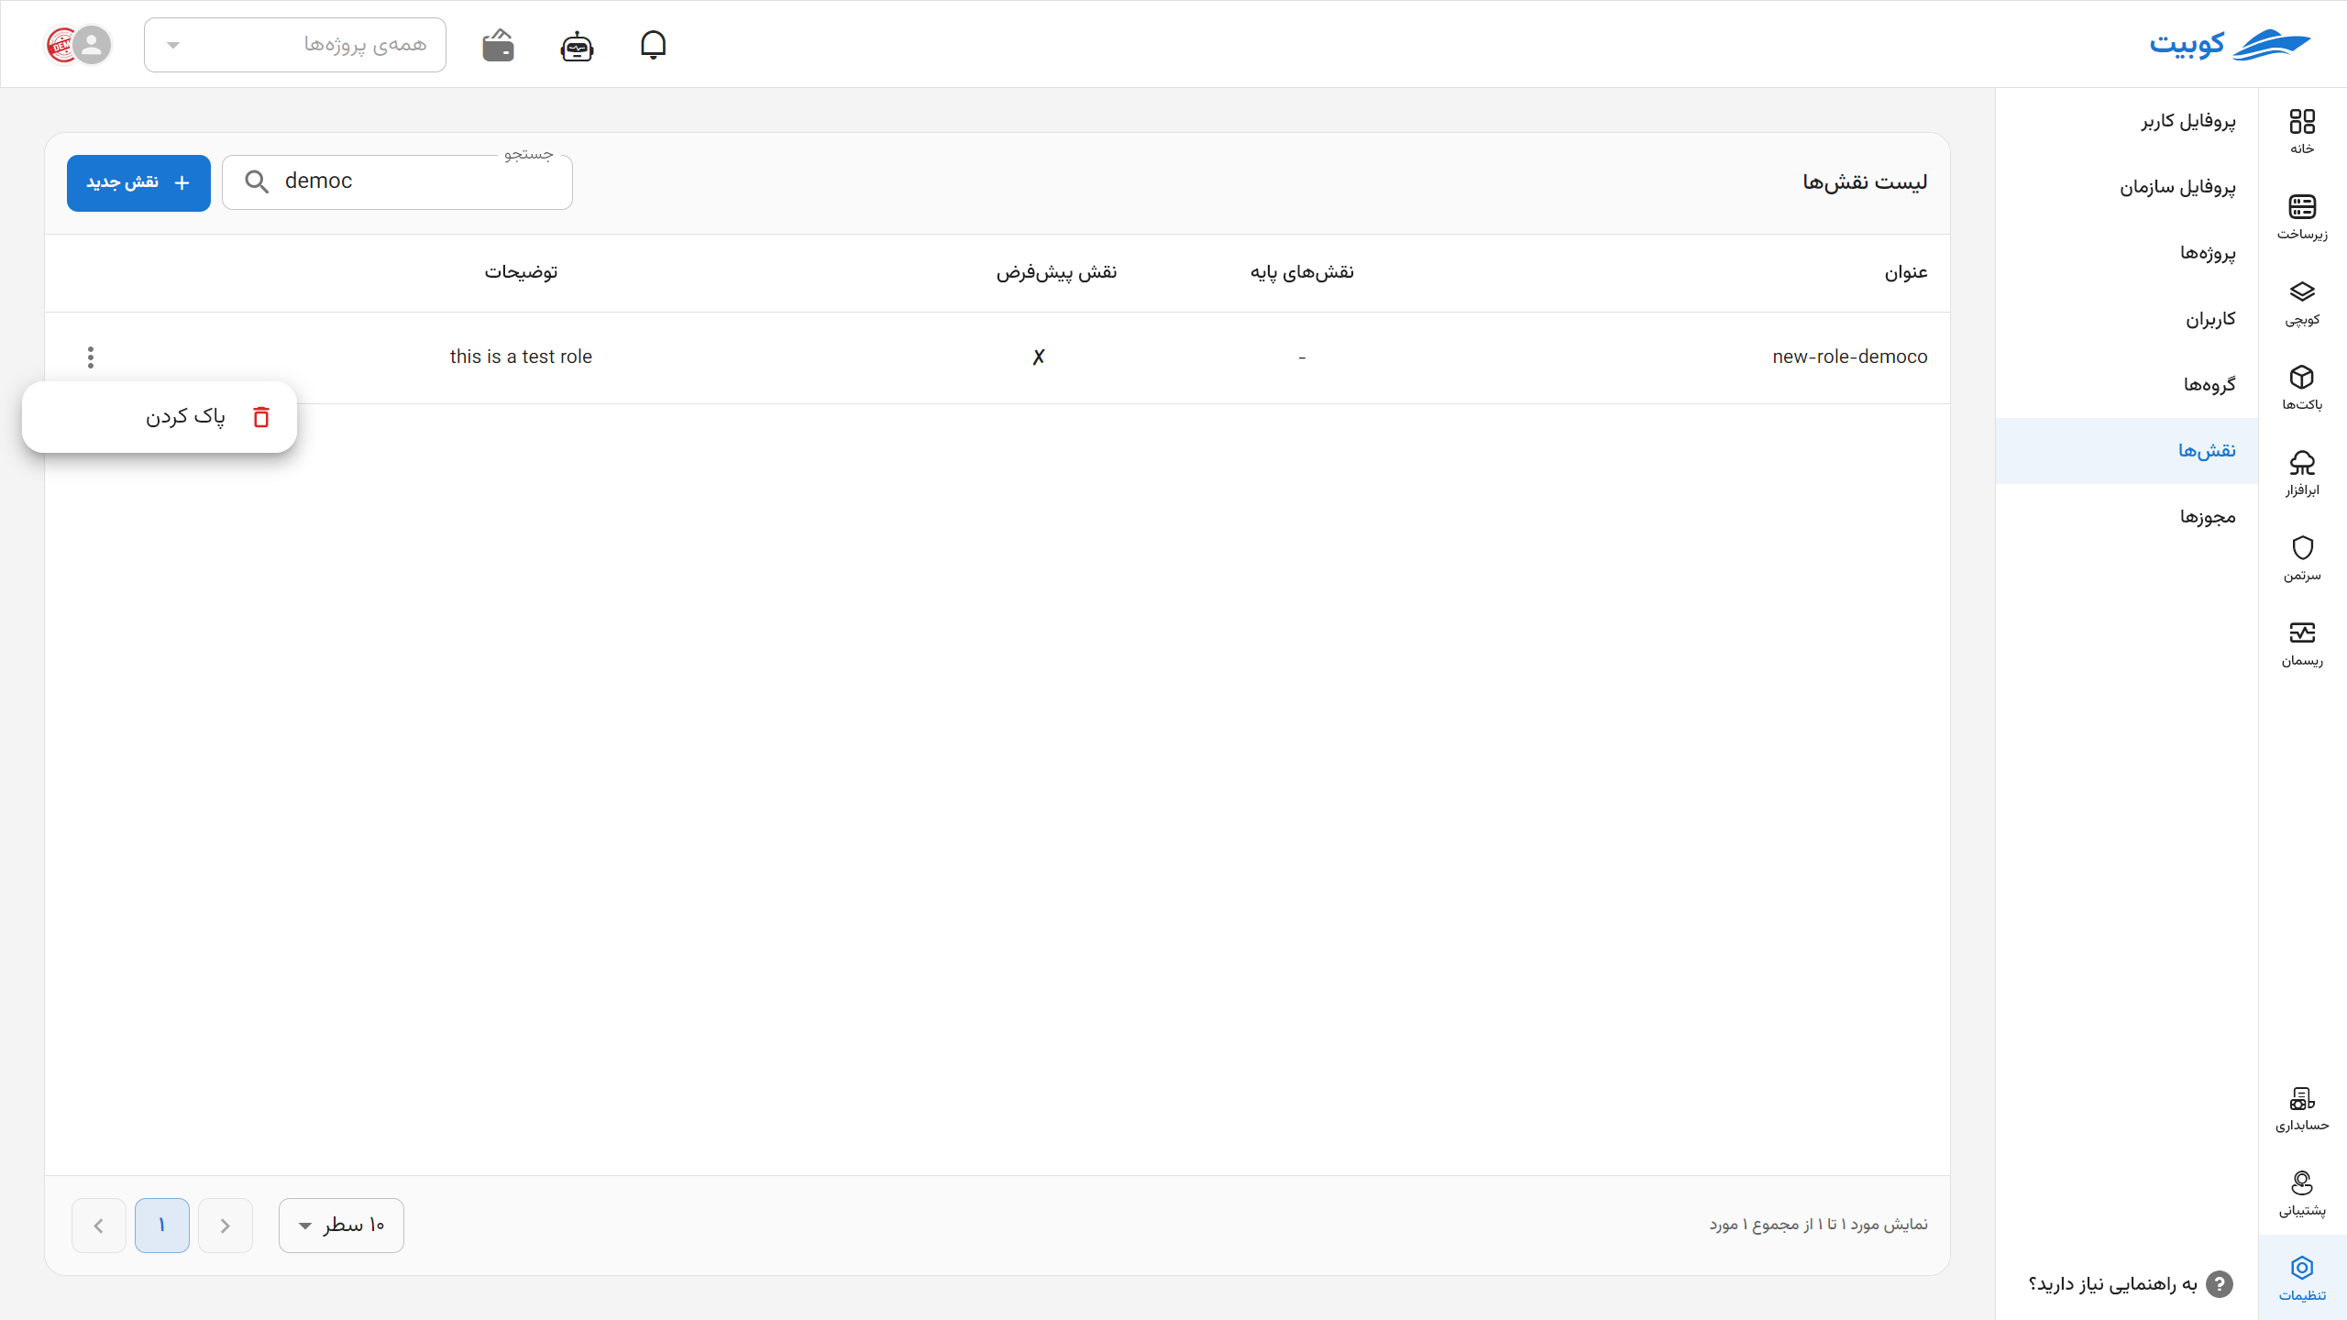Viewport: 2347px width, 1320px height.
Task: Click the لیست نقش‌ها heading
Action: click(x=1865, y=182)
